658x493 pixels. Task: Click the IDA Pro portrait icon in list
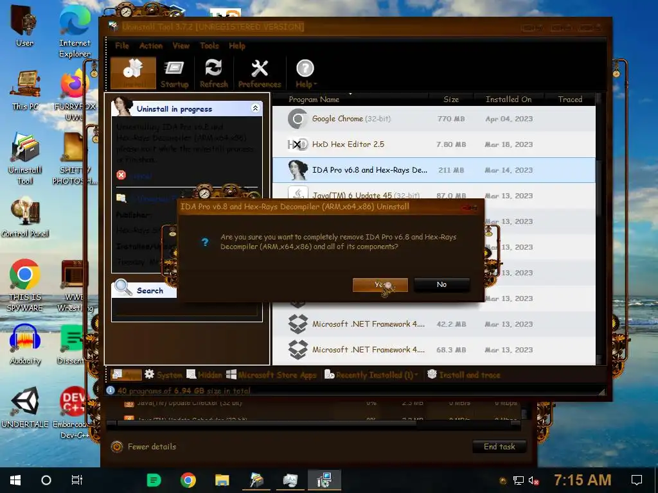click(298, 170)
